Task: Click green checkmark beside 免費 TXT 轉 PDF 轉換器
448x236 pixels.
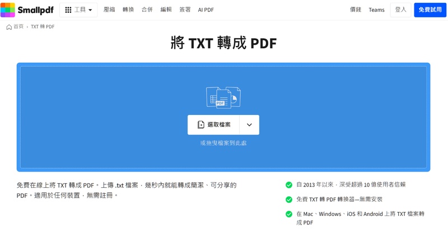Action: 289,200
